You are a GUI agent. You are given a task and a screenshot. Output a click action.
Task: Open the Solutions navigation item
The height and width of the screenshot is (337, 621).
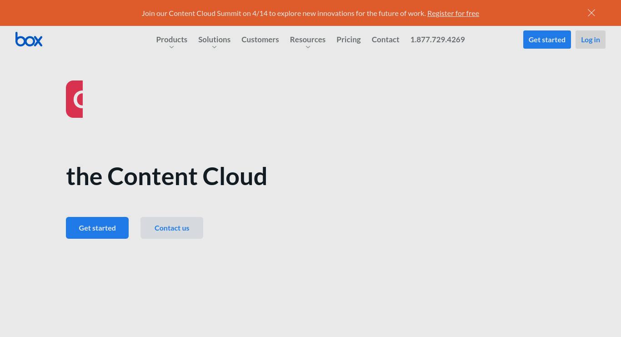point(214,40)
